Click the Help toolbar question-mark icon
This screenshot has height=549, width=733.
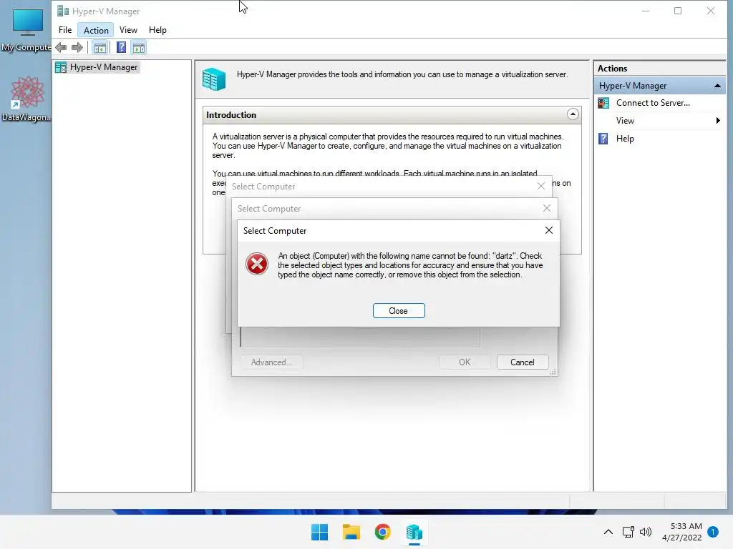coord(121,47)
